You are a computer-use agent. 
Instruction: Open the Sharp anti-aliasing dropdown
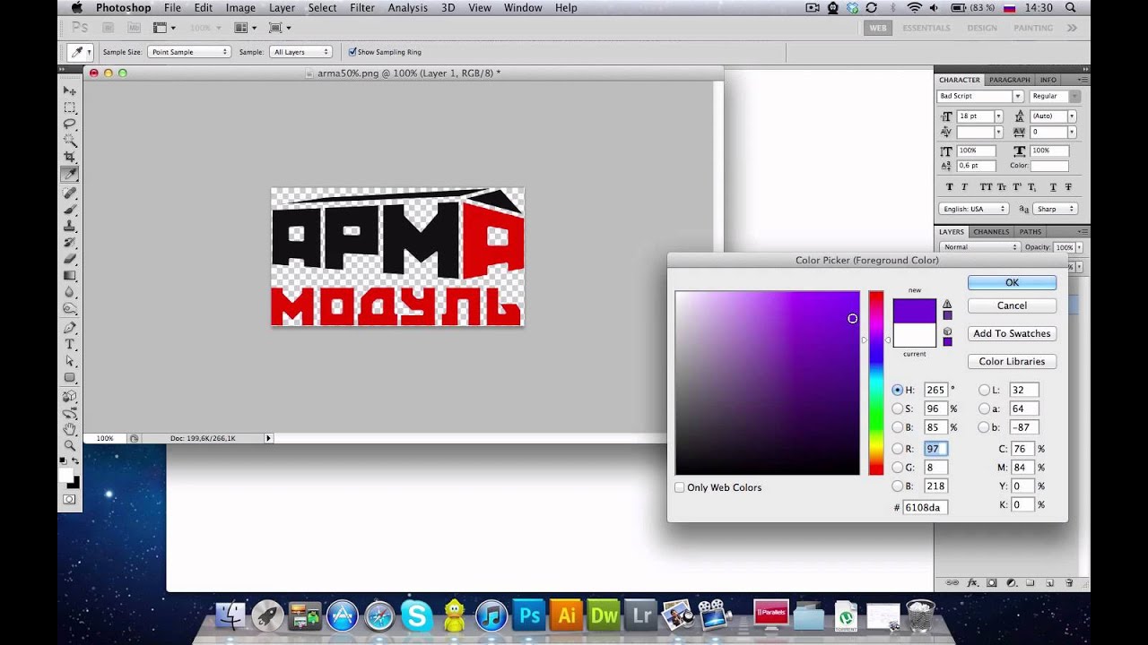coord(1055,209)
